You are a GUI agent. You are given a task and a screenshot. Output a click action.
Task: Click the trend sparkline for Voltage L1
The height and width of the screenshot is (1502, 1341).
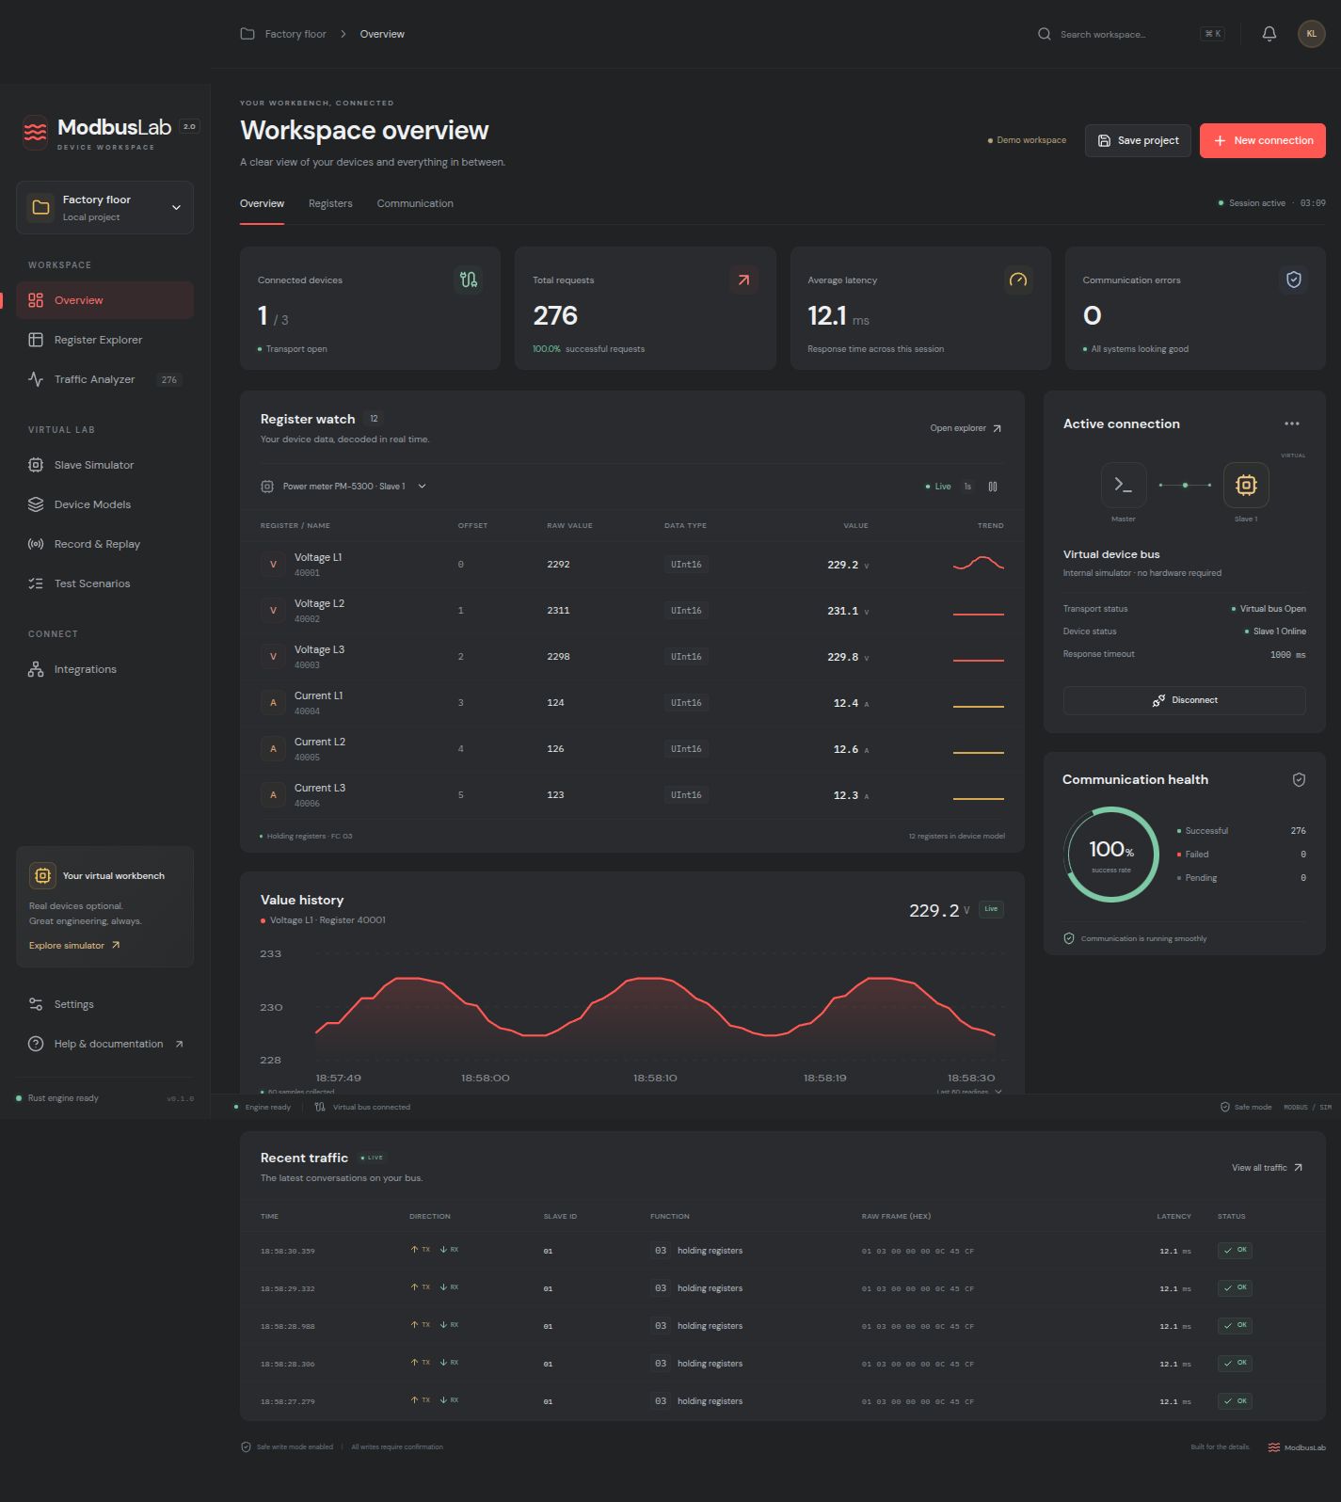click(978, 564)
